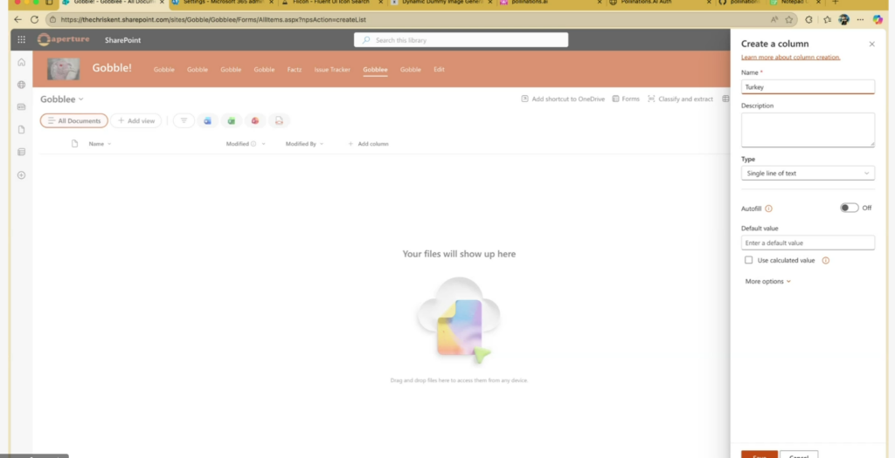Click the Name field containing Turkey
The height and width of the screenshot is (458, 895).
(x=808, y=87)
